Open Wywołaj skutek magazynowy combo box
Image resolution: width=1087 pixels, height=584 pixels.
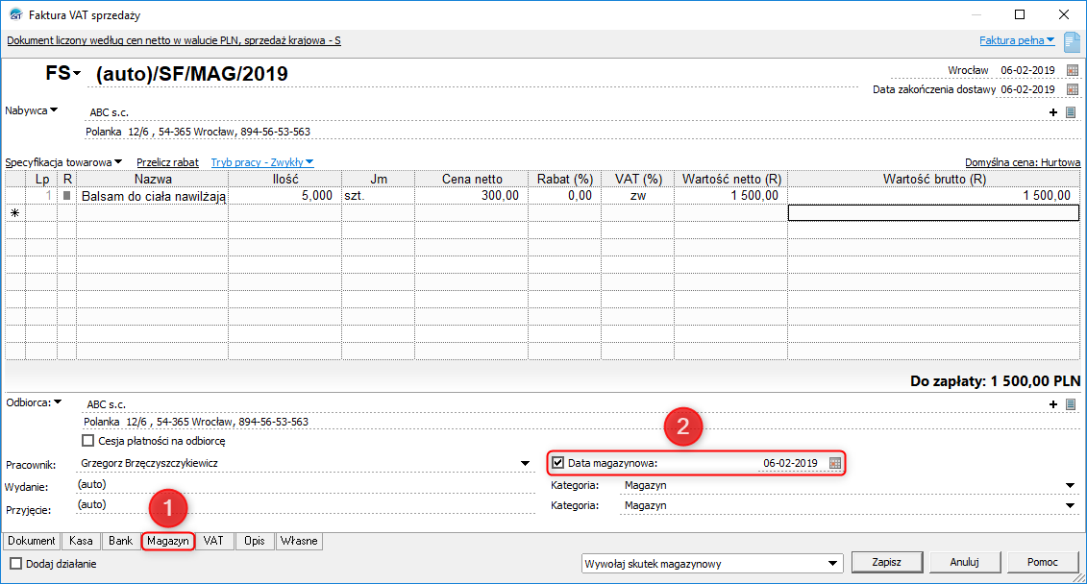coord(832,564)
